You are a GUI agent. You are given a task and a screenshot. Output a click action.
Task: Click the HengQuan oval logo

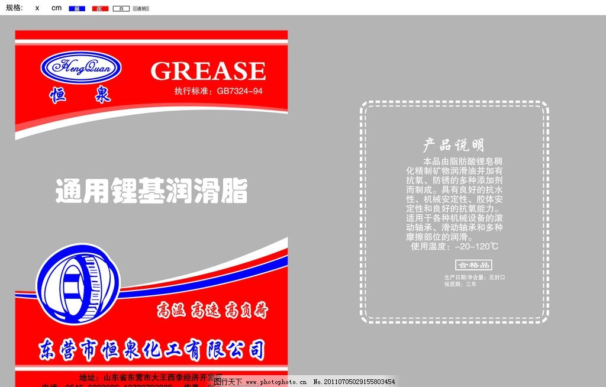click(80, 67)
